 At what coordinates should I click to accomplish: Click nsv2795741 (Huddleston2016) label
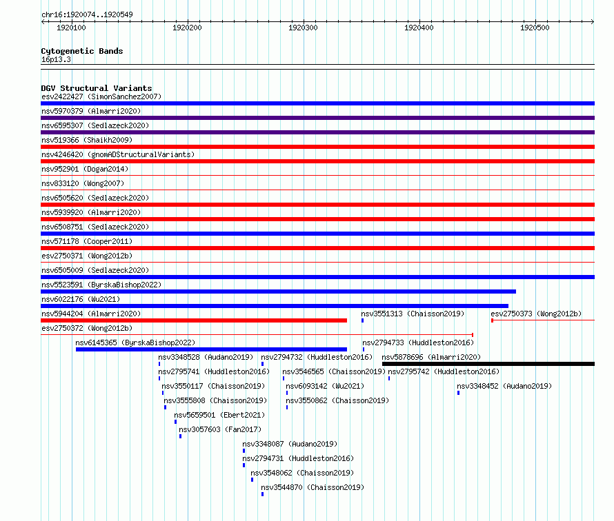tap(214, 371)
